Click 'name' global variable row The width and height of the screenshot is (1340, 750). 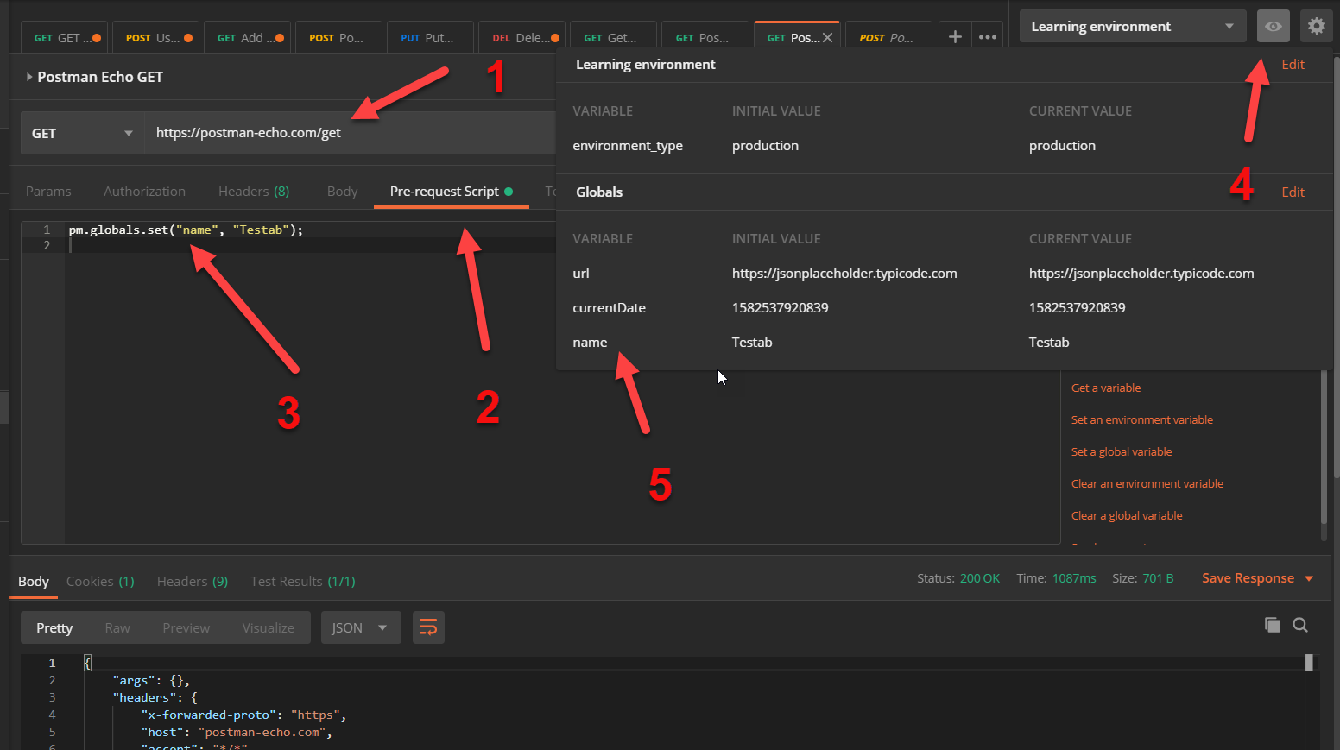(x=943, y=342)
